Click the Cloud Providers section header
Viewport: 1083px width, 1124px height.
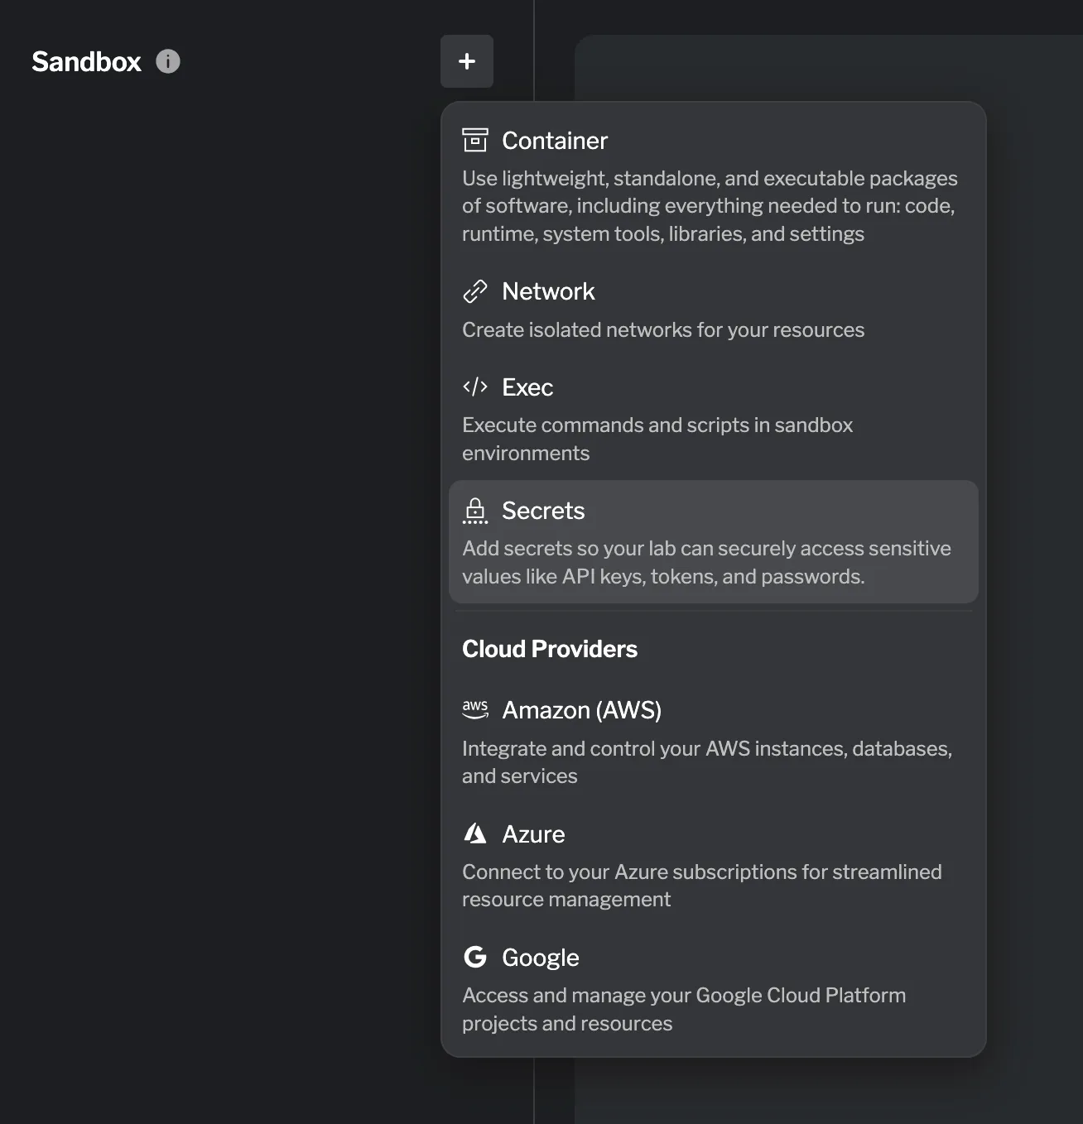pos(549,649)
